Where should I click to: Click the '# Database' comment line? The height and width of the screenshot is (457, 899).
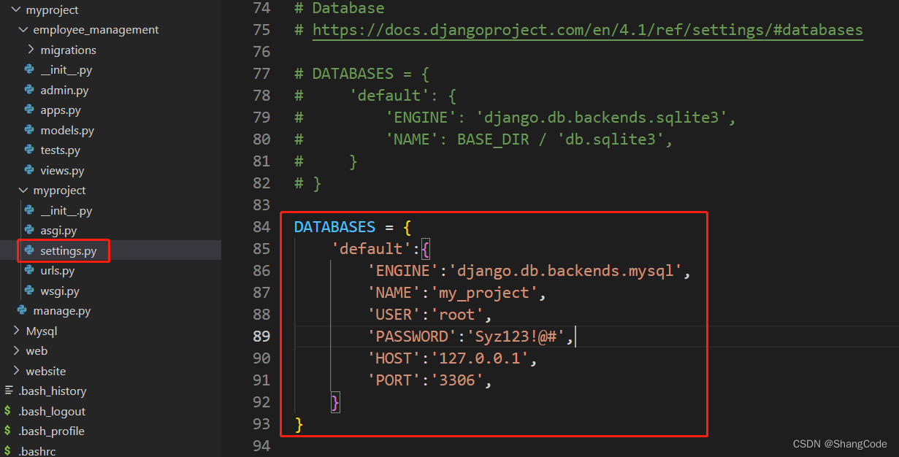(340, 8)
